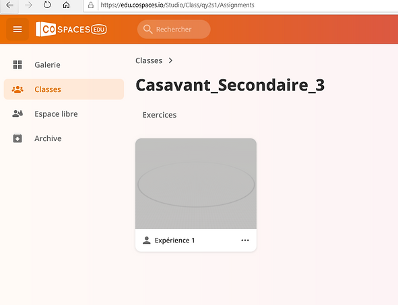The width and height of the screenshot is (398, 305).
Task: Click the person icon on Expérience 1
Action: [x=146, y=241]
